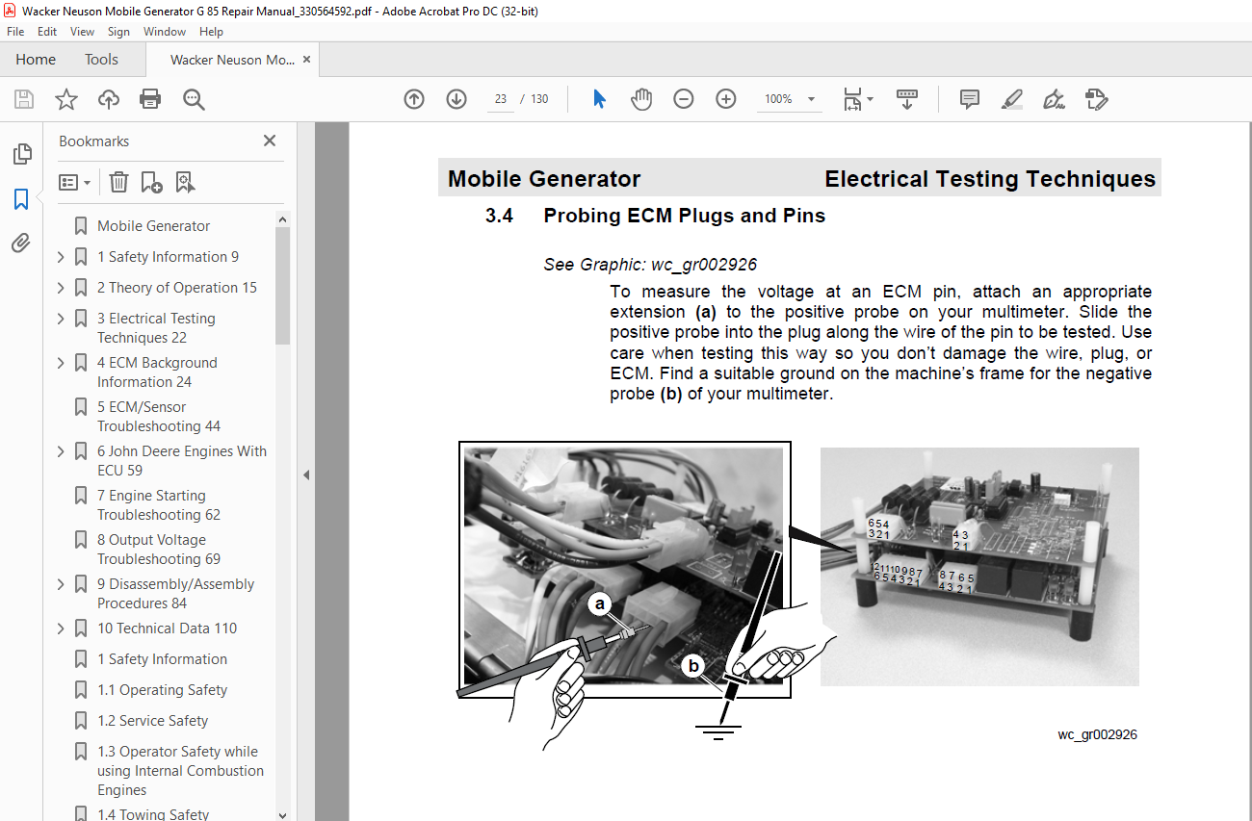Go to previous page arrow
The width and height of the screenshot is (1252, 821).
click(x=414, y=99)
